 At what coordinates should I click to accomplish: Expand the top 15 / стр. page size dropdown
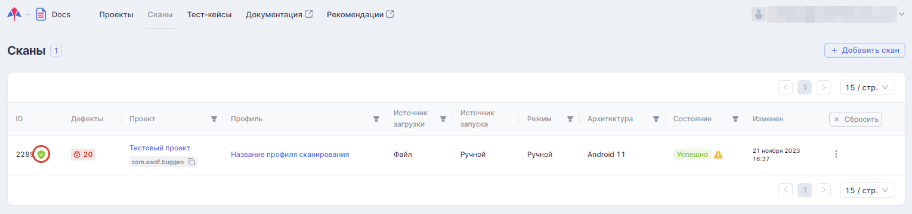pyautogui.click(x=867, y=87)
